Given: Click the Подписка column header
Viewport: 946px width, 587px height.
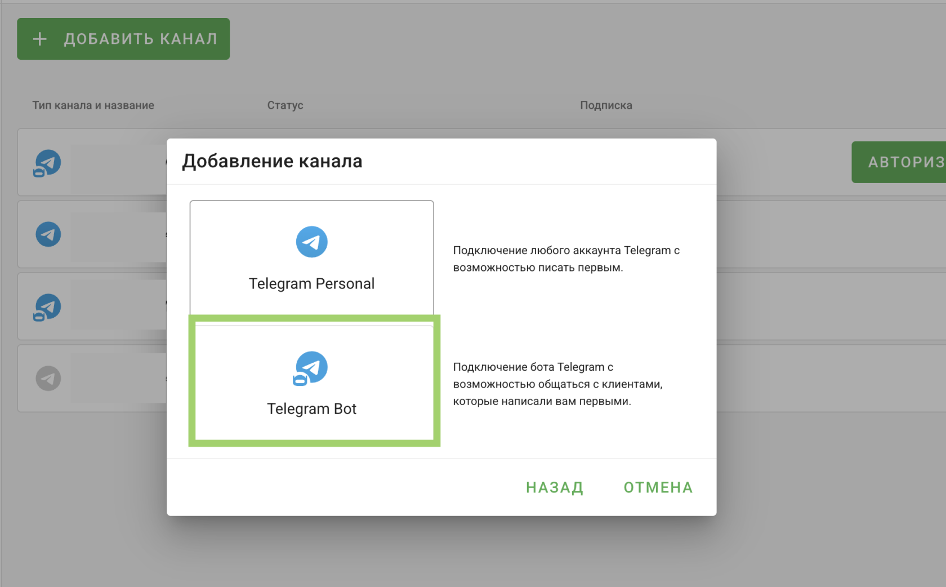Looking at the screenshot, I should pos(606,105).
